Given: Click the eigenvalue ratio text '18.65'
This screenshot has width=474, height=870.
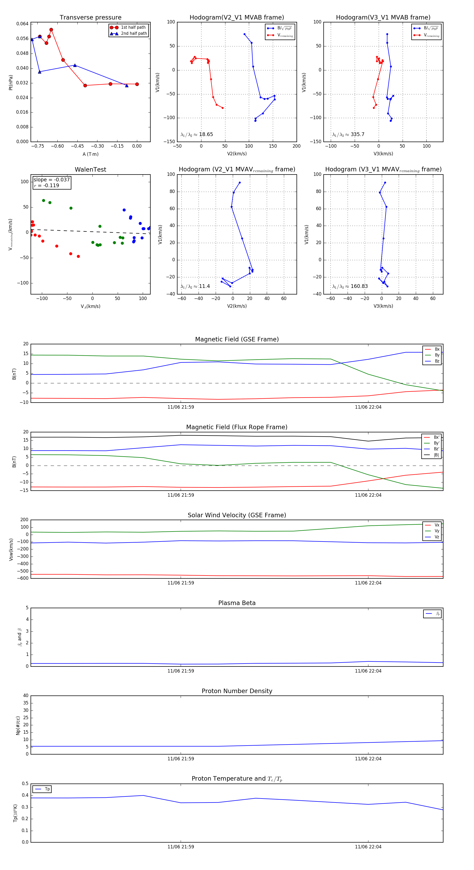Looking at the screenshot, I should coord(206,134).
